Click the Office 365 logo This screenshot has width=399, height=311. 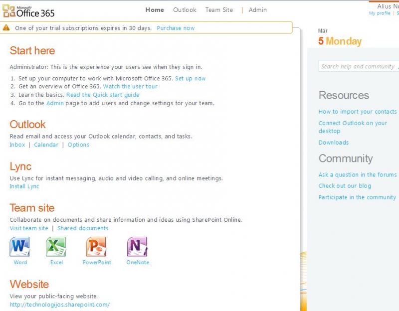pos(28,11)
